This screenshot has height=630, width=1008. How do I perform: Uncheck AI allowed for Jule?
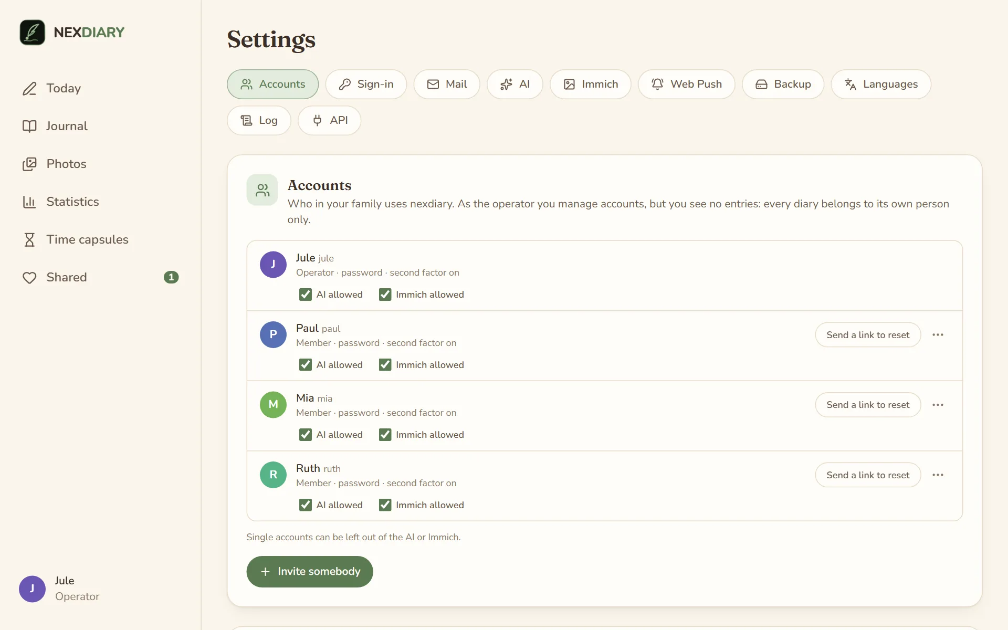click(306, 295)
